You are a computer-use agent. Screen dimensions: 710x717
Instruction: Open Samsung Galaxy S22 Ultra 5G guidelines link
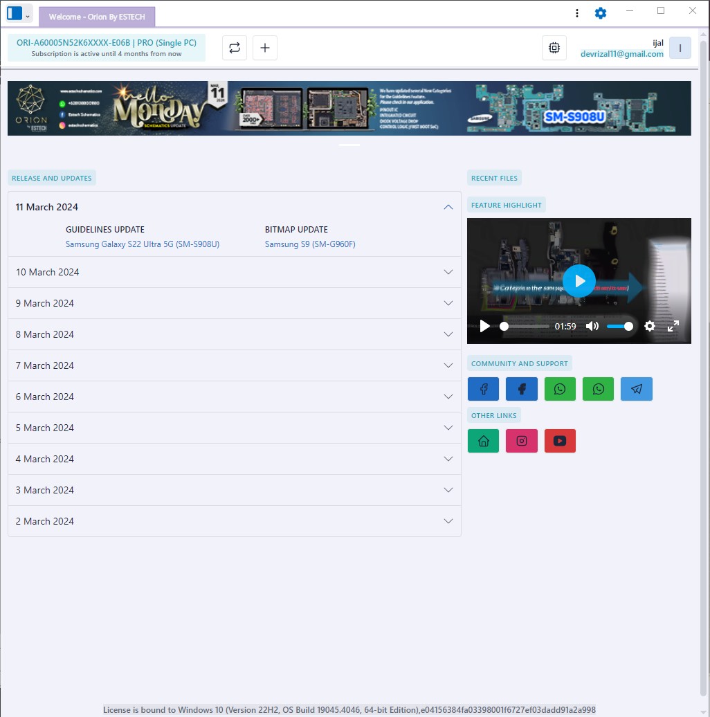pos(142,244)
